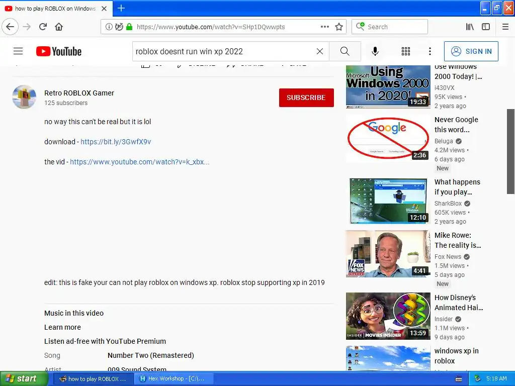
Task: Close the 'how to play ROBLOX' browser tab
Action: (x=104, y=9)
